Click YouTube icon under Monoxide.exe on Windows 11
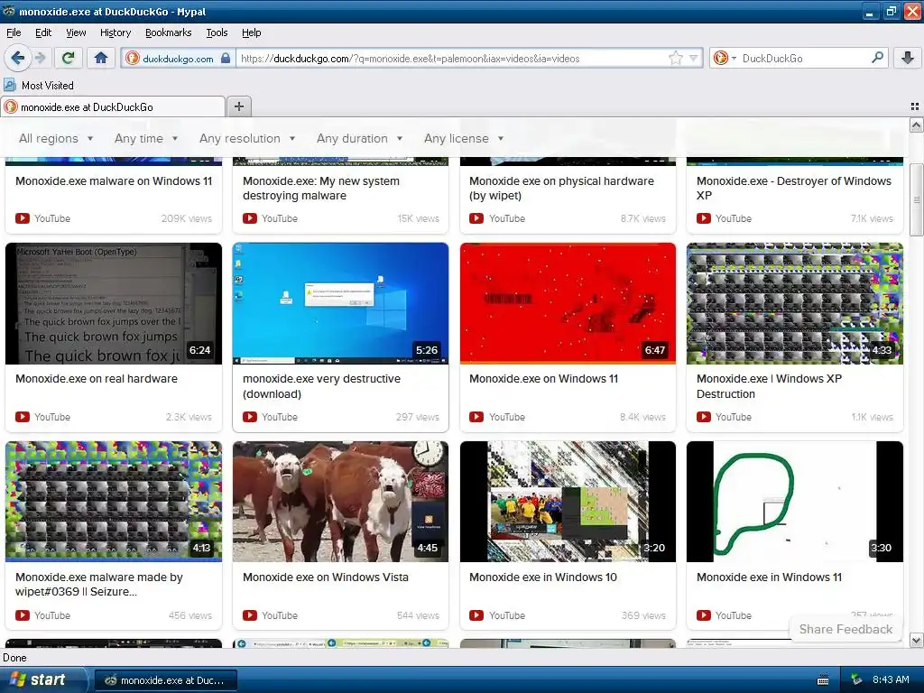This screenshot has width=924, height=693. click(476, 417)
